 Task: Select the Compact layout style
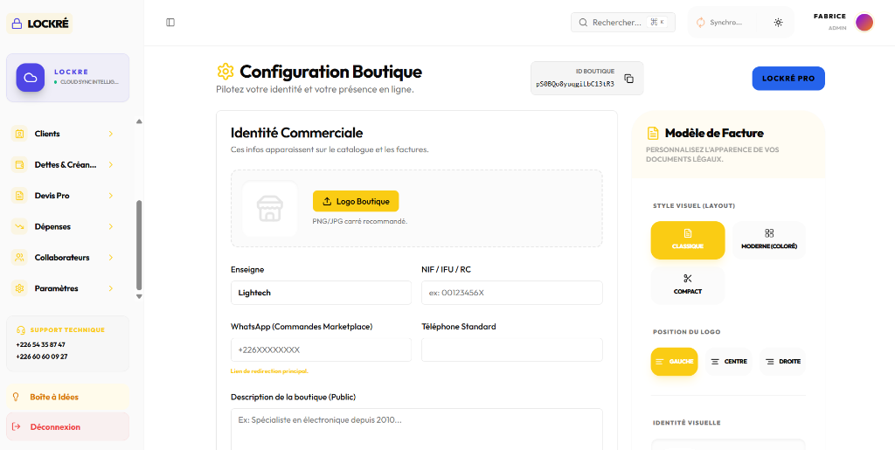click(x=688, y=285)
